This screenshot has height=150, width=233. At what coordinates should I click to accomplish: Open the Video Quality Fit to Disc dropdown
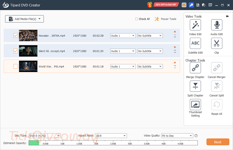(177, 136)
